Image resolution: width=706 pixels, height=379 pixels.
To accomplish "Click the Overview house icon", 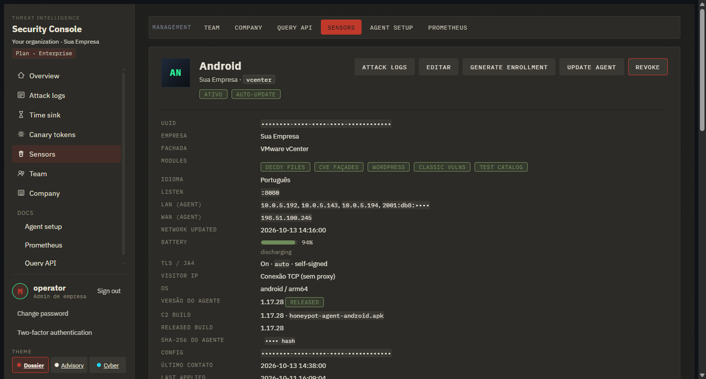I will tap(21, 76).
